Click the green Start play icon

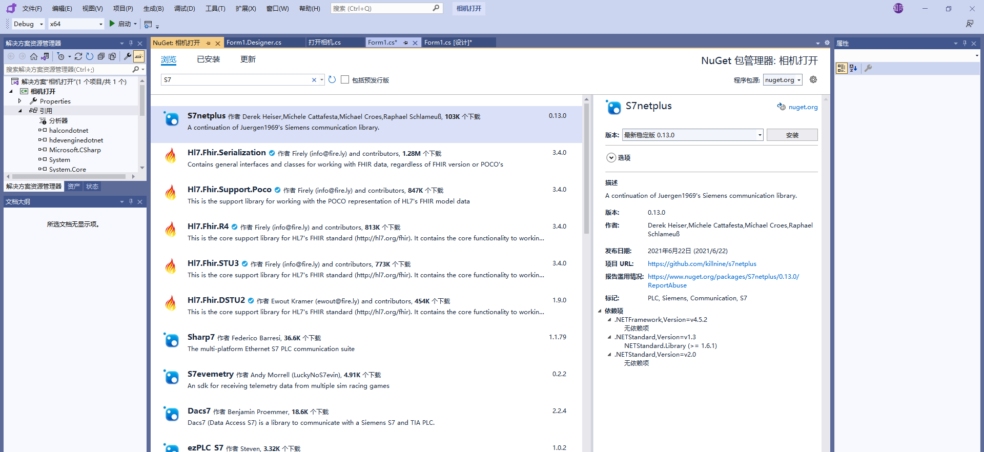tap(112, 24)
